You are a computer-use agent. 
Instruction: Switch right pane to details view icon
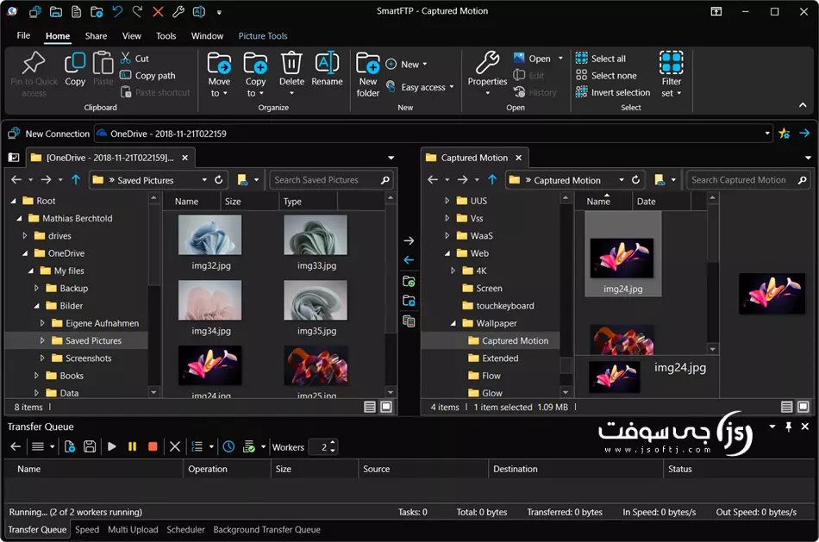tap(786, 408)
